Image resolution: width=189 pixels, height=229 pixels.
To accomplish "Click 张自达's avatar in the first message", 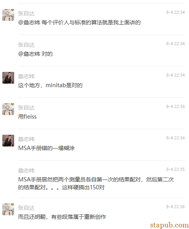I will pyautogui.click(x=8, y=15).
